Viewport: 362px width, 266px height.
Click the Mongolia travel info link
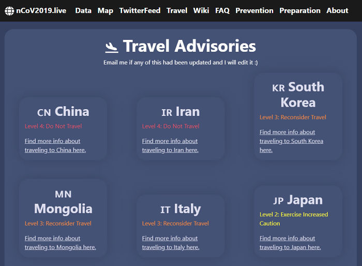pyautogui.click(x=60, y=243)
